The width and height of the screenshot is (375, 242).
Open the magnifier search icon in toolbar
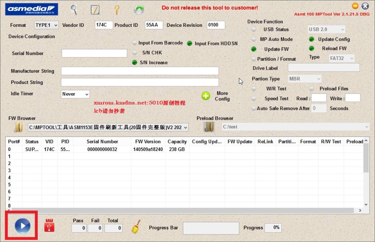(x=74, y=9)
